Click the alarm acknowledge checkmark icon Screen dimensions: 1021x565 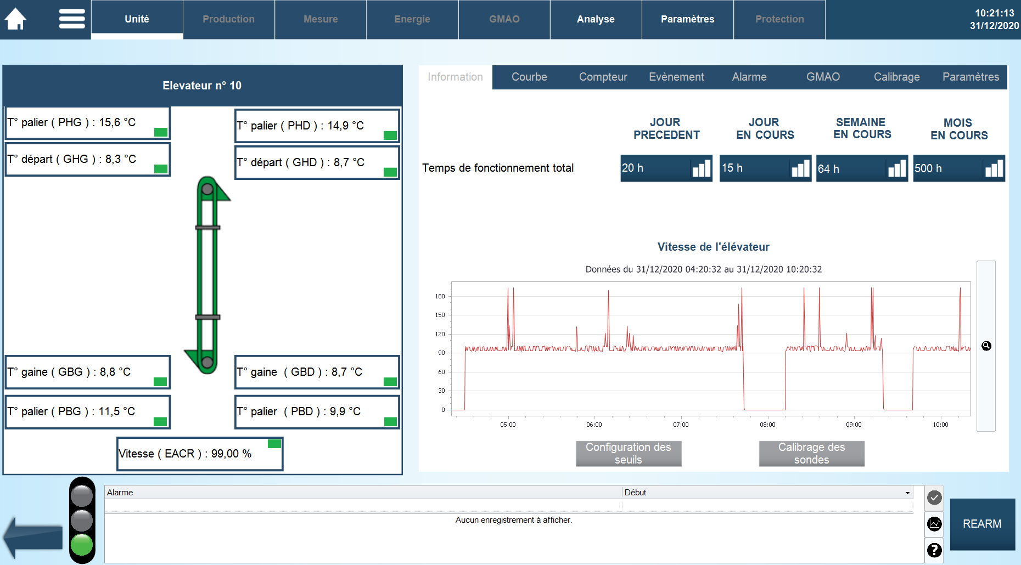[934, 498]
